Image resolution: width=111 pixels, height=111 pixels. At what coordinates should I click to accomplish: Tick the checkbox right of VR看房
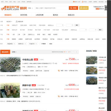(48, 44)
